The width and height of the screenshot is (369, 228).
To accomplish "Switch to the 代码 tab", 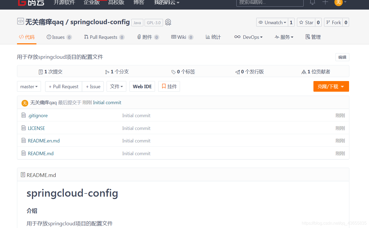I will click(x=27, y=37).
